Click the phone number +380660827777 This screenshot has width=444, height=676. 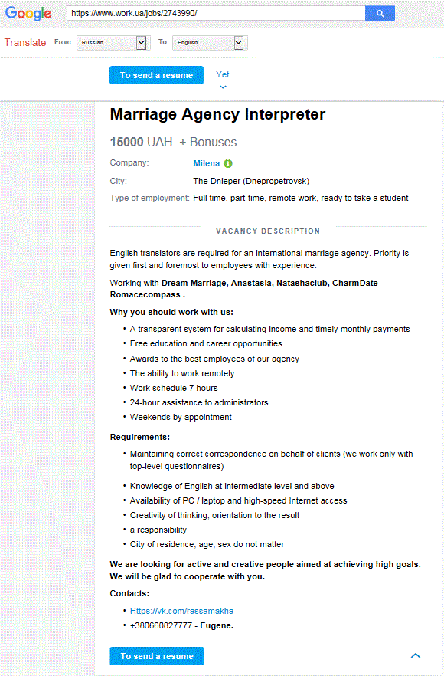[161, 625]
